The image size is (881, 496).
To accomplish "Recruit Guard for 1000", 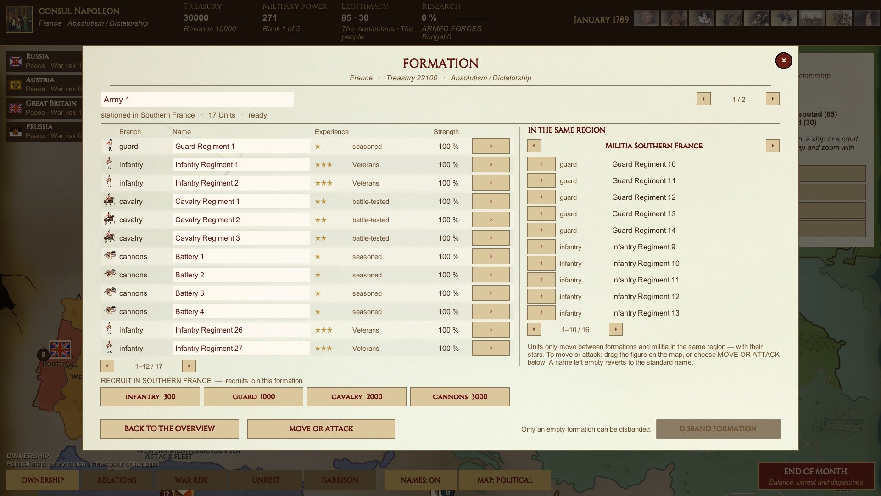I will [253, 397].
